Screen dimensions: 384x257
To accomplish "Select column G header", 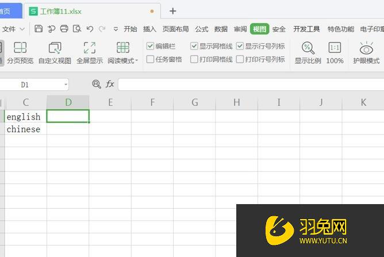I will (194, 102).
